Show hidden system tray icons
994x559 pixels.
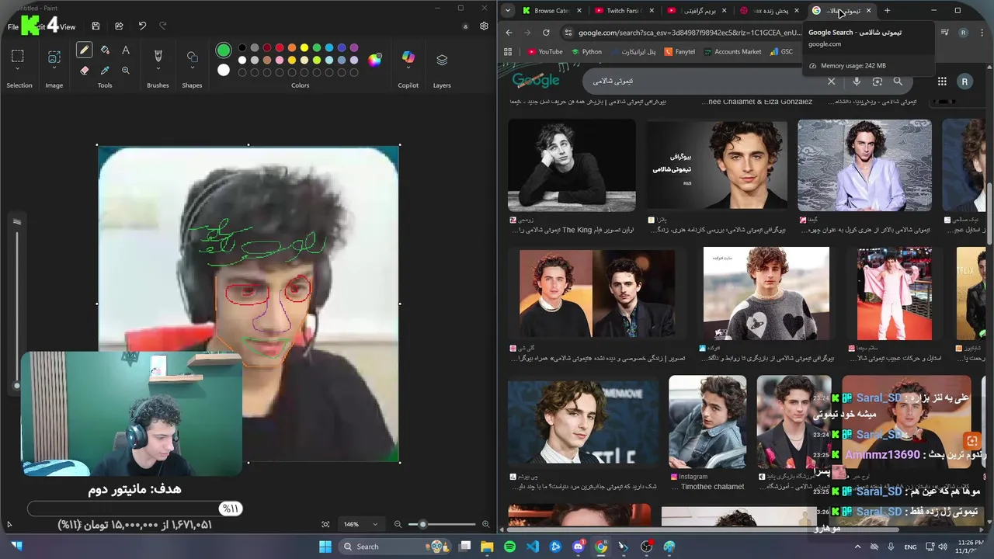pos(857,547)
